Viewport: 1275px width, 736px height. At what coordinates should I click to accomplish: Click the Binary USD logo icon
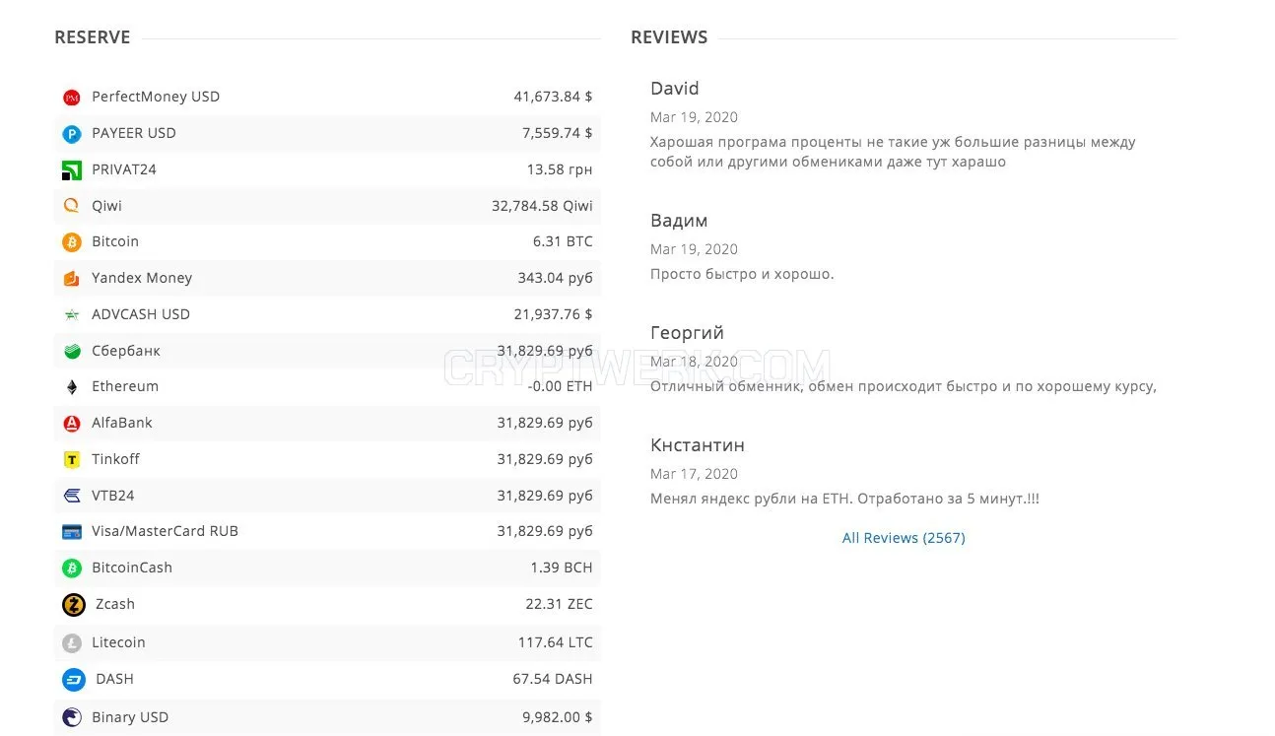coord(72,717)
